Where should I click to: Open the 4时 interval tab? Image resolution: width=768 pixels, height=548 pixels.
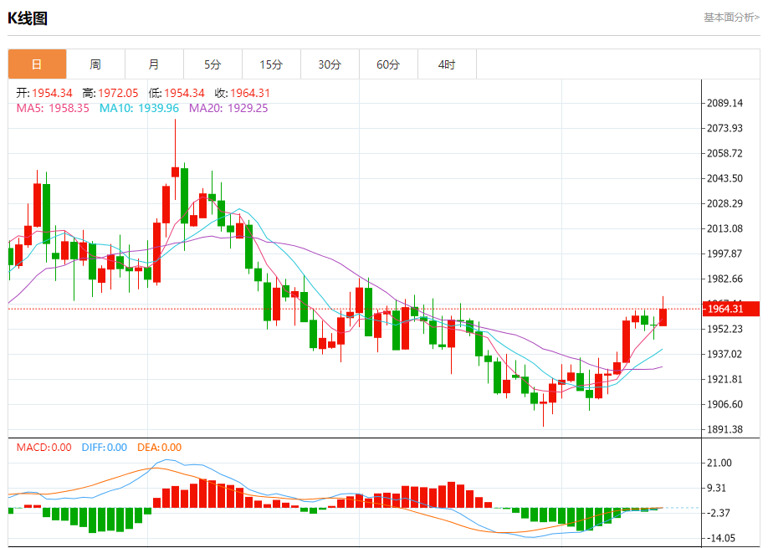(447, 64)
